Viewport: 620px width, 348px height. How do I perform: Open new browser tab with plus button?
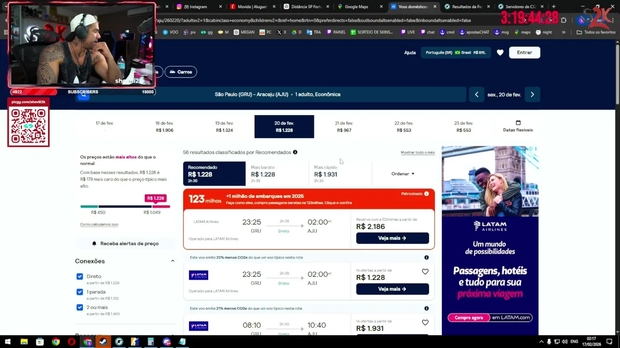(x=554, y=7)
